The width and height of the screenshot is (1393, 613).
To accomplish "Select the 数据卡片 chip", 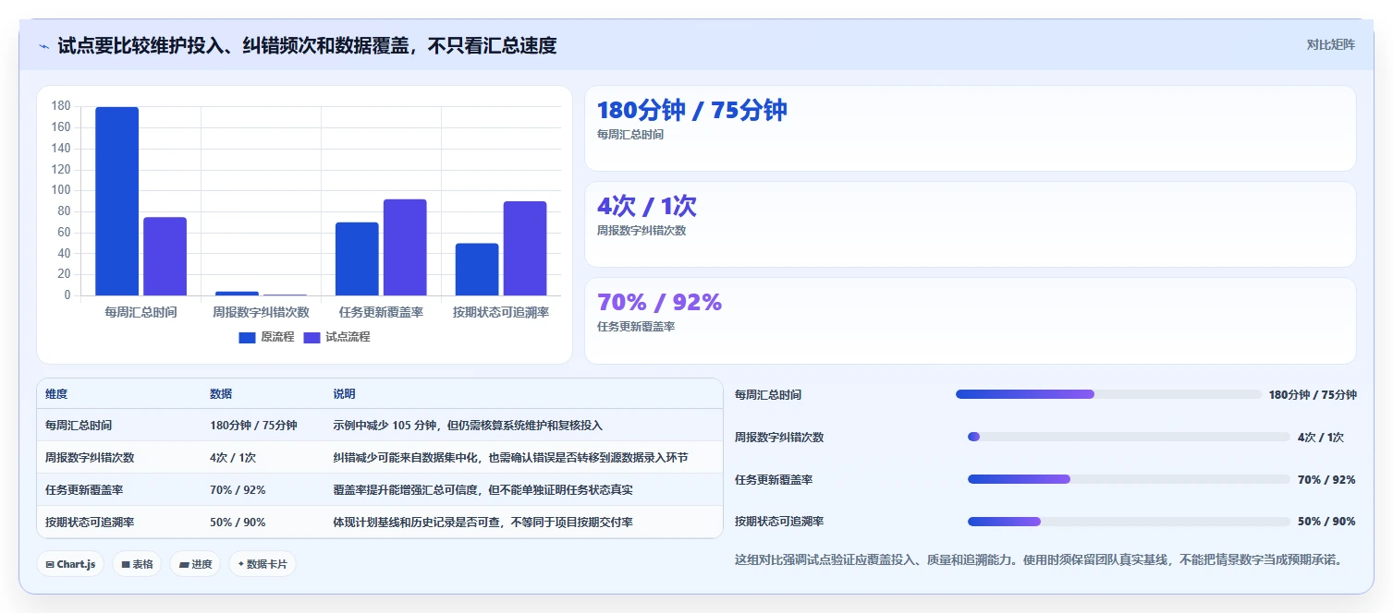I will coord(263,564).
